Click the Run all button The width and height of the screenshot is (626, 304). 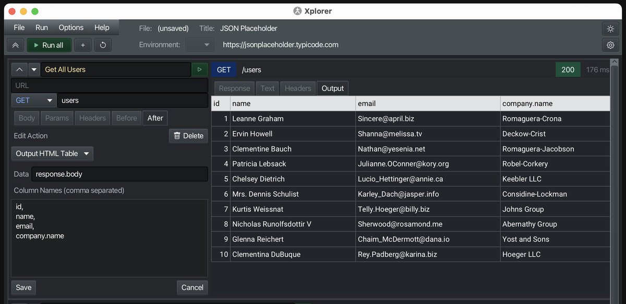click(49, 45)
